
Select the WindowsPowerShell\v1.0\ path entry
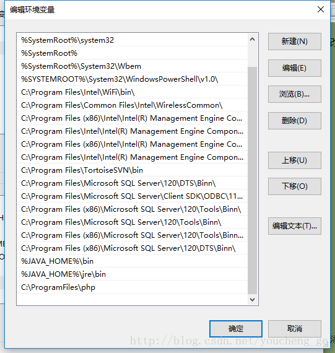[x=132, y=79]
